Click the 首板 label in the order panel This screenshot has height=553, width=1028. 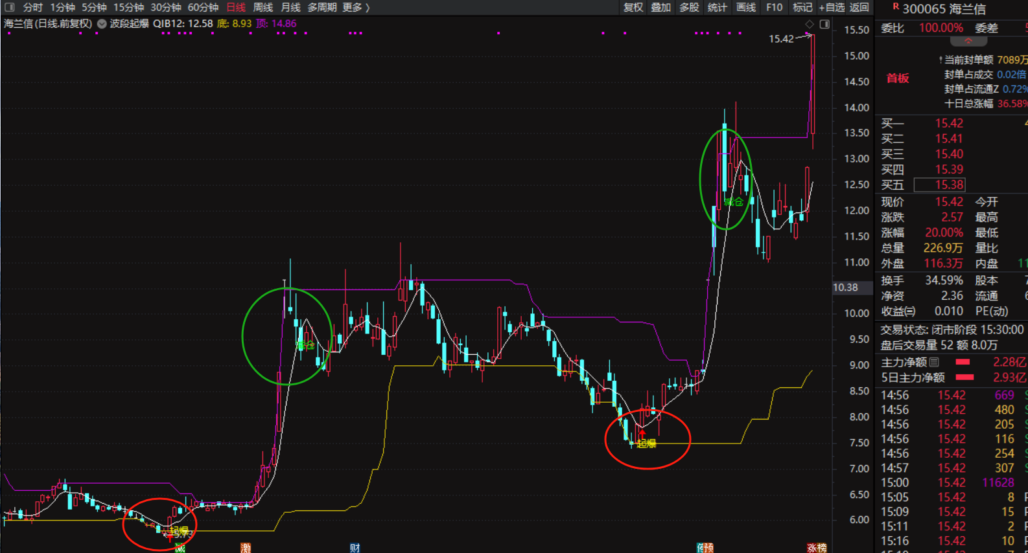pyautogui.click(x=898, y=78)
